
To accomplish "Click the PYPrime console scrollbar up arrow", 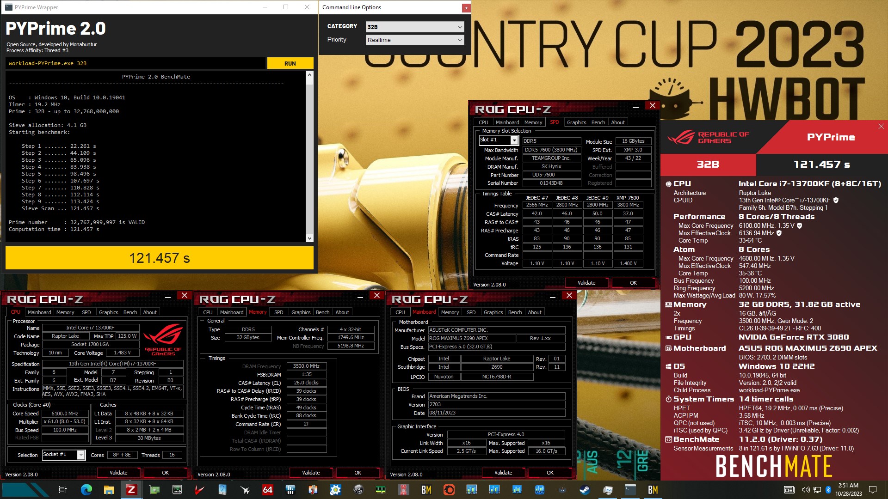I will click(x=309, y=74).
